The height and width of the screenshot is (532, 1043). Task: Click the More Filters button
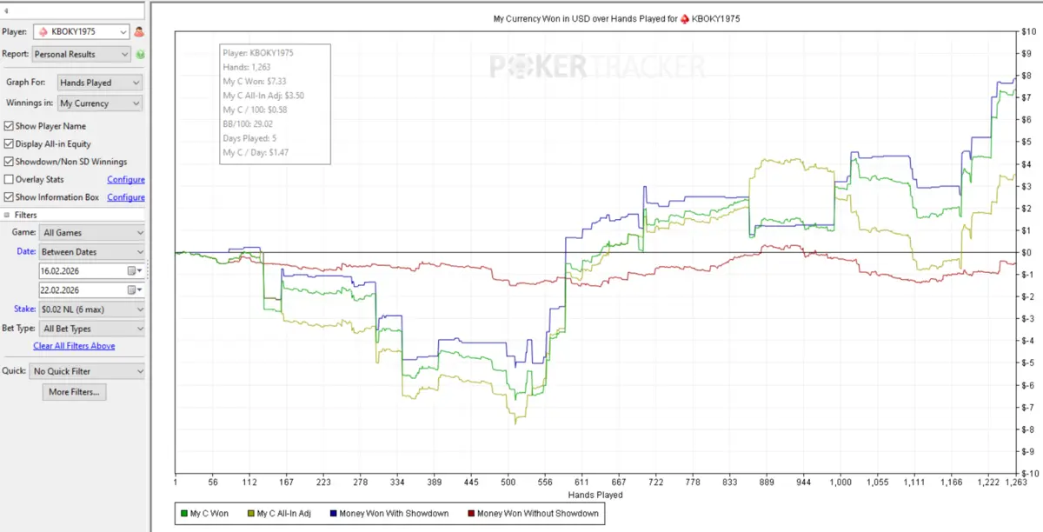(x=74, y=392)
